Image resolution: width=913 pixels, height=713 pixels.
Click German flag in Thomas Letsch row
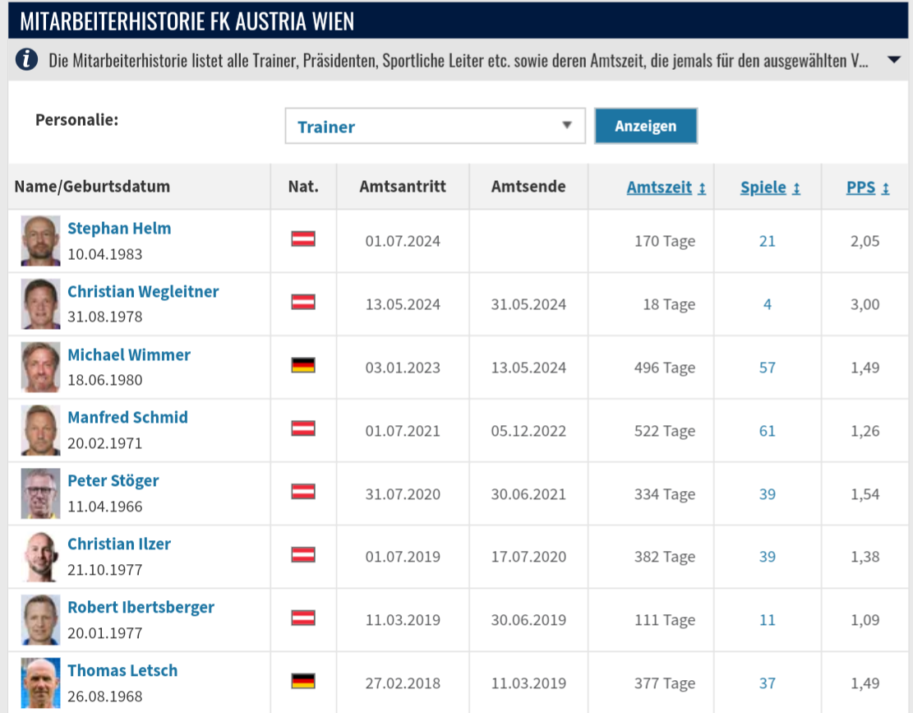(303, 681)
